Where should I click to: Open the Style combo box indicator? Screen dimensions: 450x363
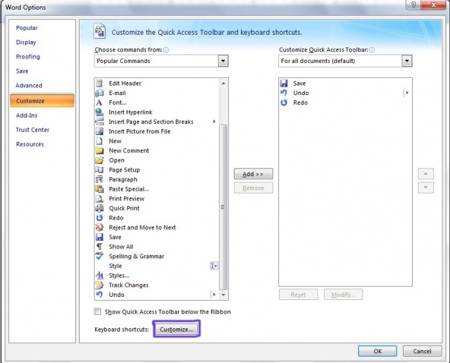pos(214,266)
